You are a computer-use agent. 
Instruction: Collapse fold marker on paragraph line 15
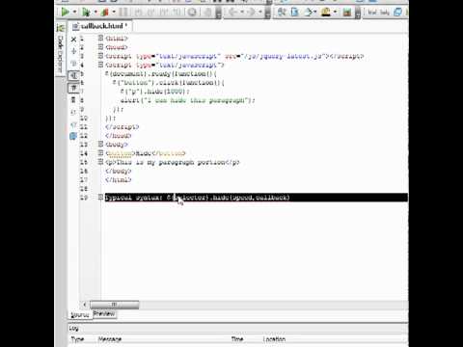(x=100, y=162)
